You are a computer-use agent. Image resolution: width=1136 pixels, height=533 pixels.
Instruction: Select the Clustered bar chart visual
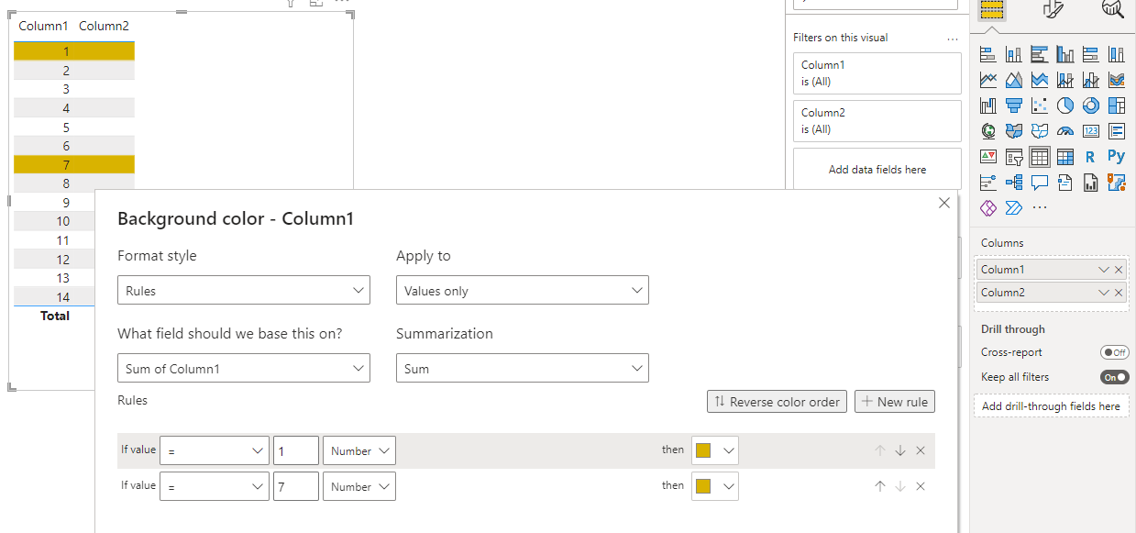[1039, 54]
